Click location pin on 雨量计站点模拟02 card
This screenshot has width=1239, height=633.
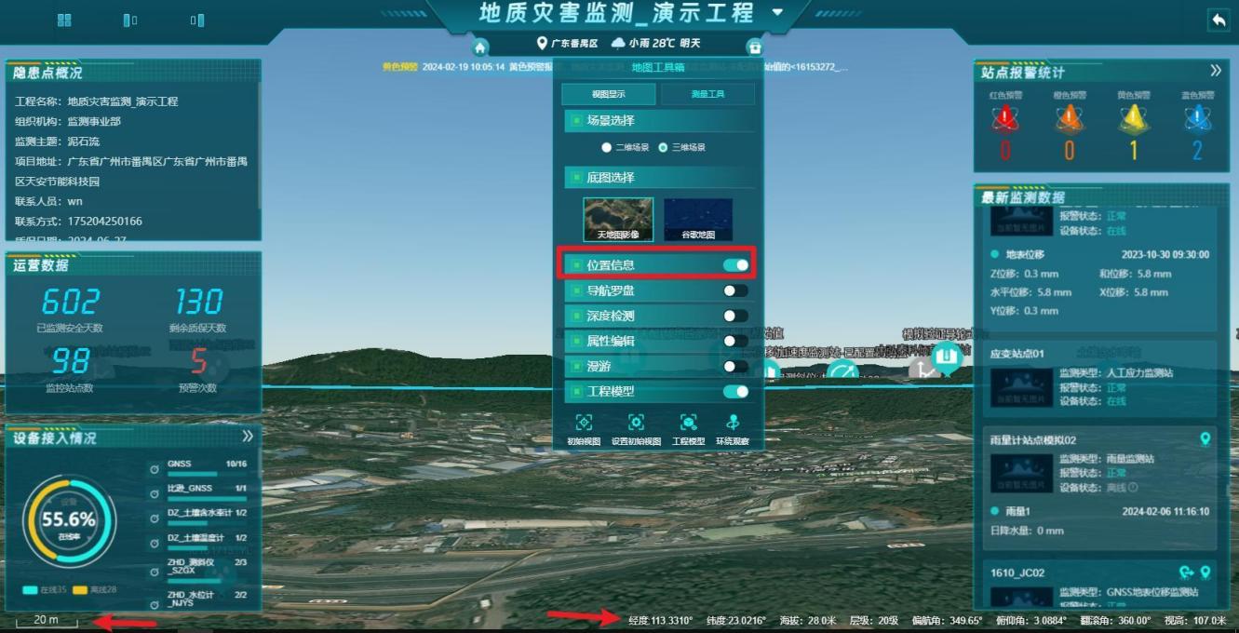tap(1205, 439)
